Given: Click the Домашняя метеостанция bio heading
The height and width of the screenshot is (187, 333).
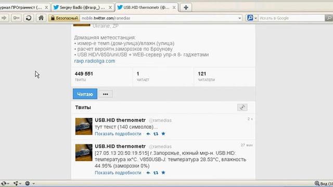Looking at the screenshot, I should point(105,38).
